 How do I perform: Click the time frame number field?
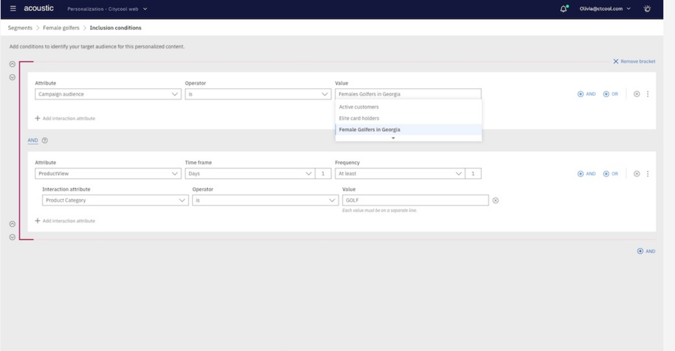click(x=323, y=173)
